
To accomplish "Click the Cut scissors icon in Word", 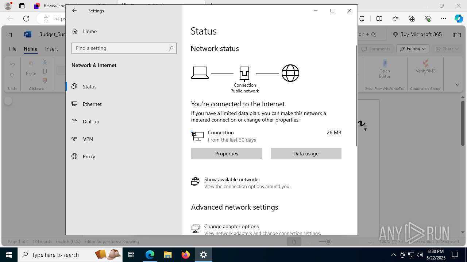I will (x=45, y=62).
